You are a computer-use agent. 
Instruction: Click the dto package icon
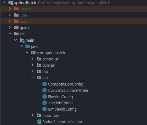click(x=39, y=71)
